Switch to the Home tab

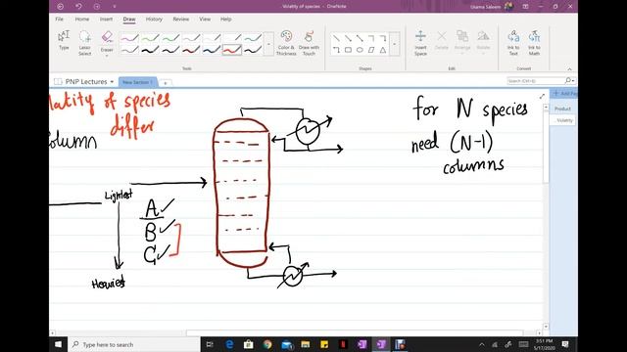(82, 20)
